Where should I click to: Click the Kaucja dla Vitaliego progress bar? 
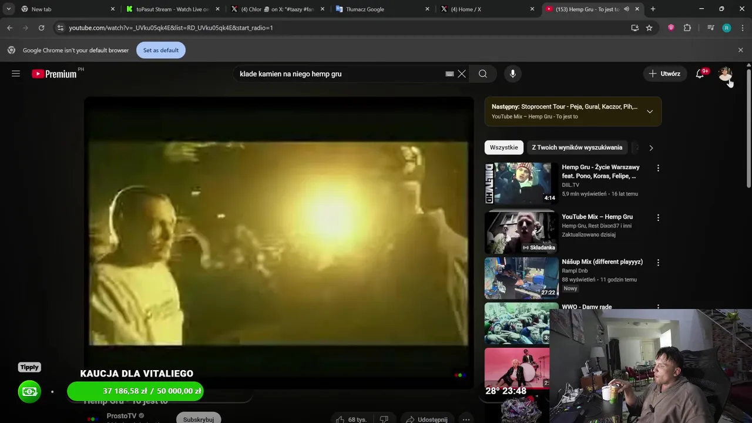(136, 391)
